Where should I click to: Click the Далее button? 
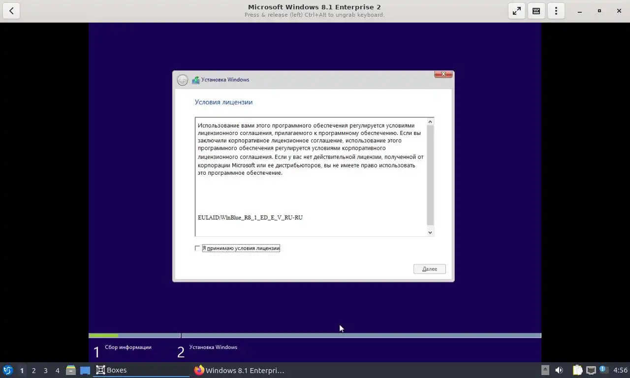pyautogui.click(x=430, y=269)
